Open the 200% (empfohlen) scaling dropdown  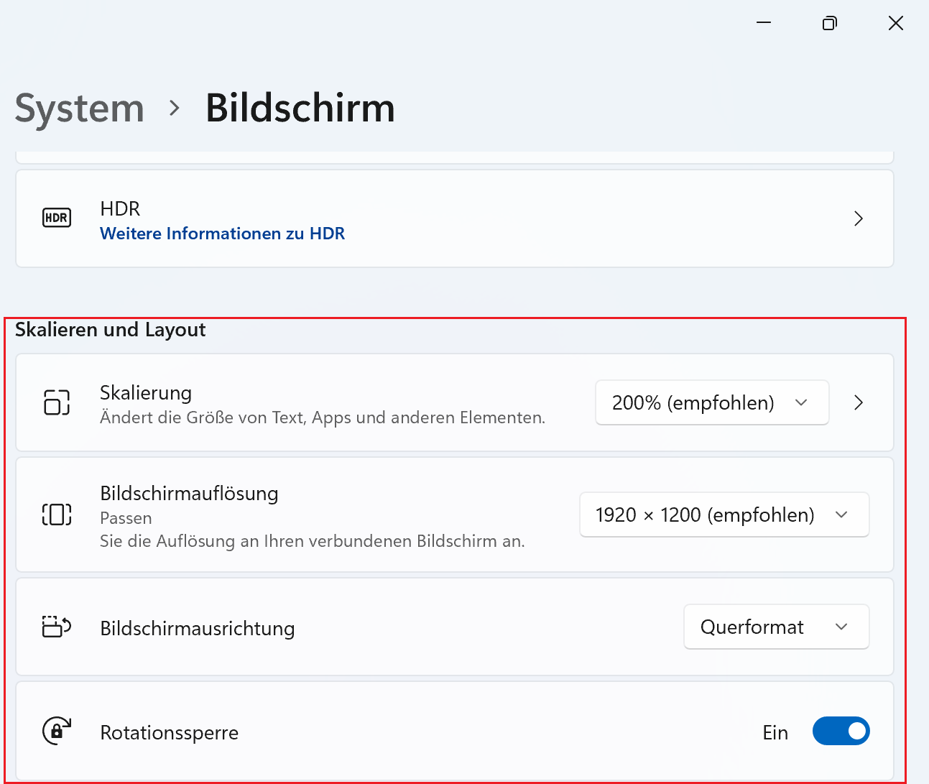pyautogui.click(x=711, y=402)
